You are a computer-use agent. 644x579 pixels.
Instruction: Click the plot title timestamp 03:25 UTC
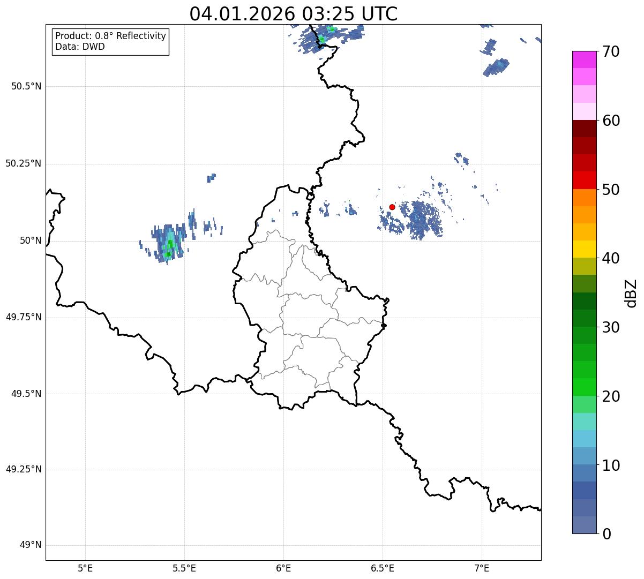(x=293, y=14)
